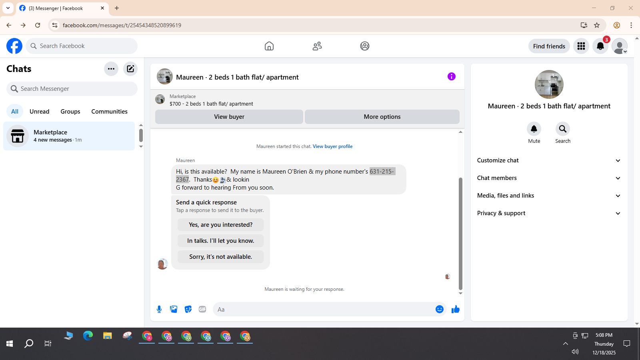Open Chrome profile icon in toolbar

617,25
